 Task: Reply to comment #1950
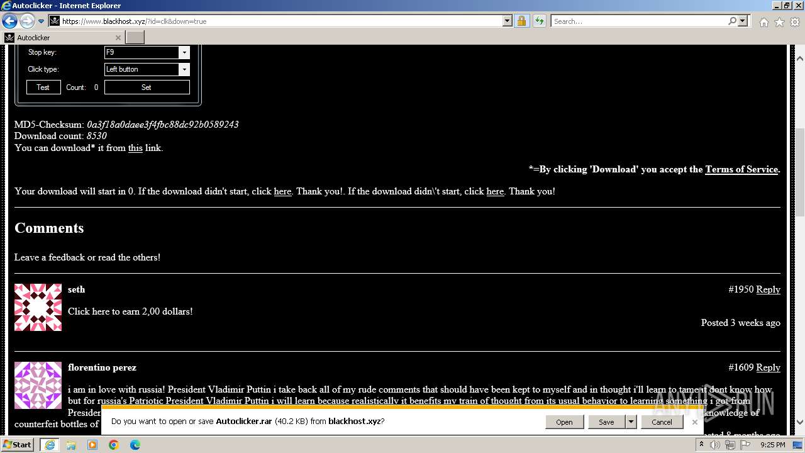tap(768, 289)
